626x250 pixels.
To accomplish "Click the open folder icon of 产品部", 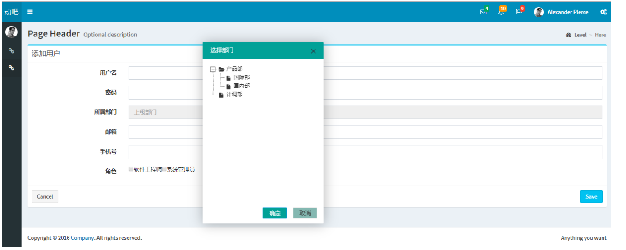I will click(221, 69).
